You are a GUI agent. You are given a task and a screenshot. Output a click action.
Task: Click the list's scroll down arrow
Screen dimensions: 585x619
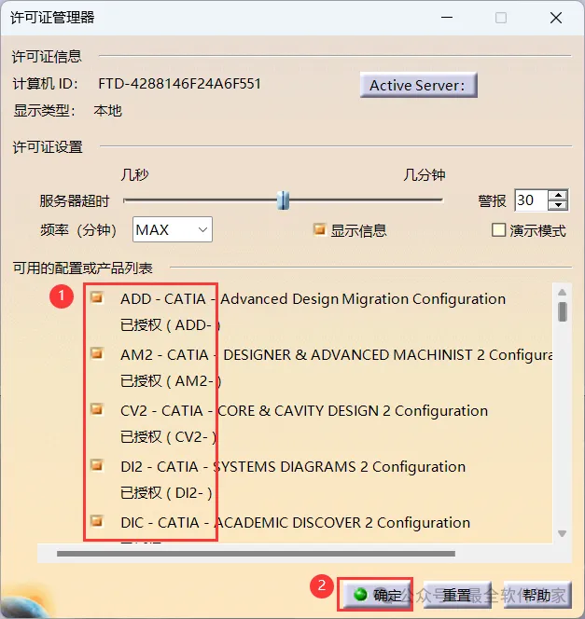coord(562,534)
